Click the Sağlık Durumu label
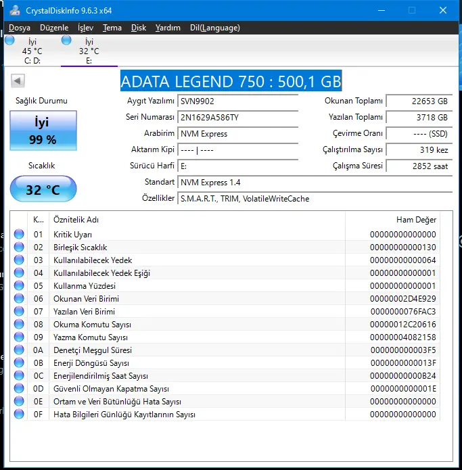462x470 pixels. coord(41,101)
